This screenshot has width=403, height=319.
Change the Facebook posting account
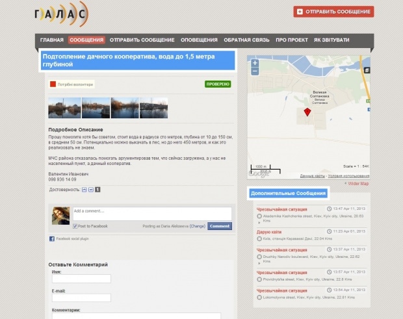[x=197, y=226]
